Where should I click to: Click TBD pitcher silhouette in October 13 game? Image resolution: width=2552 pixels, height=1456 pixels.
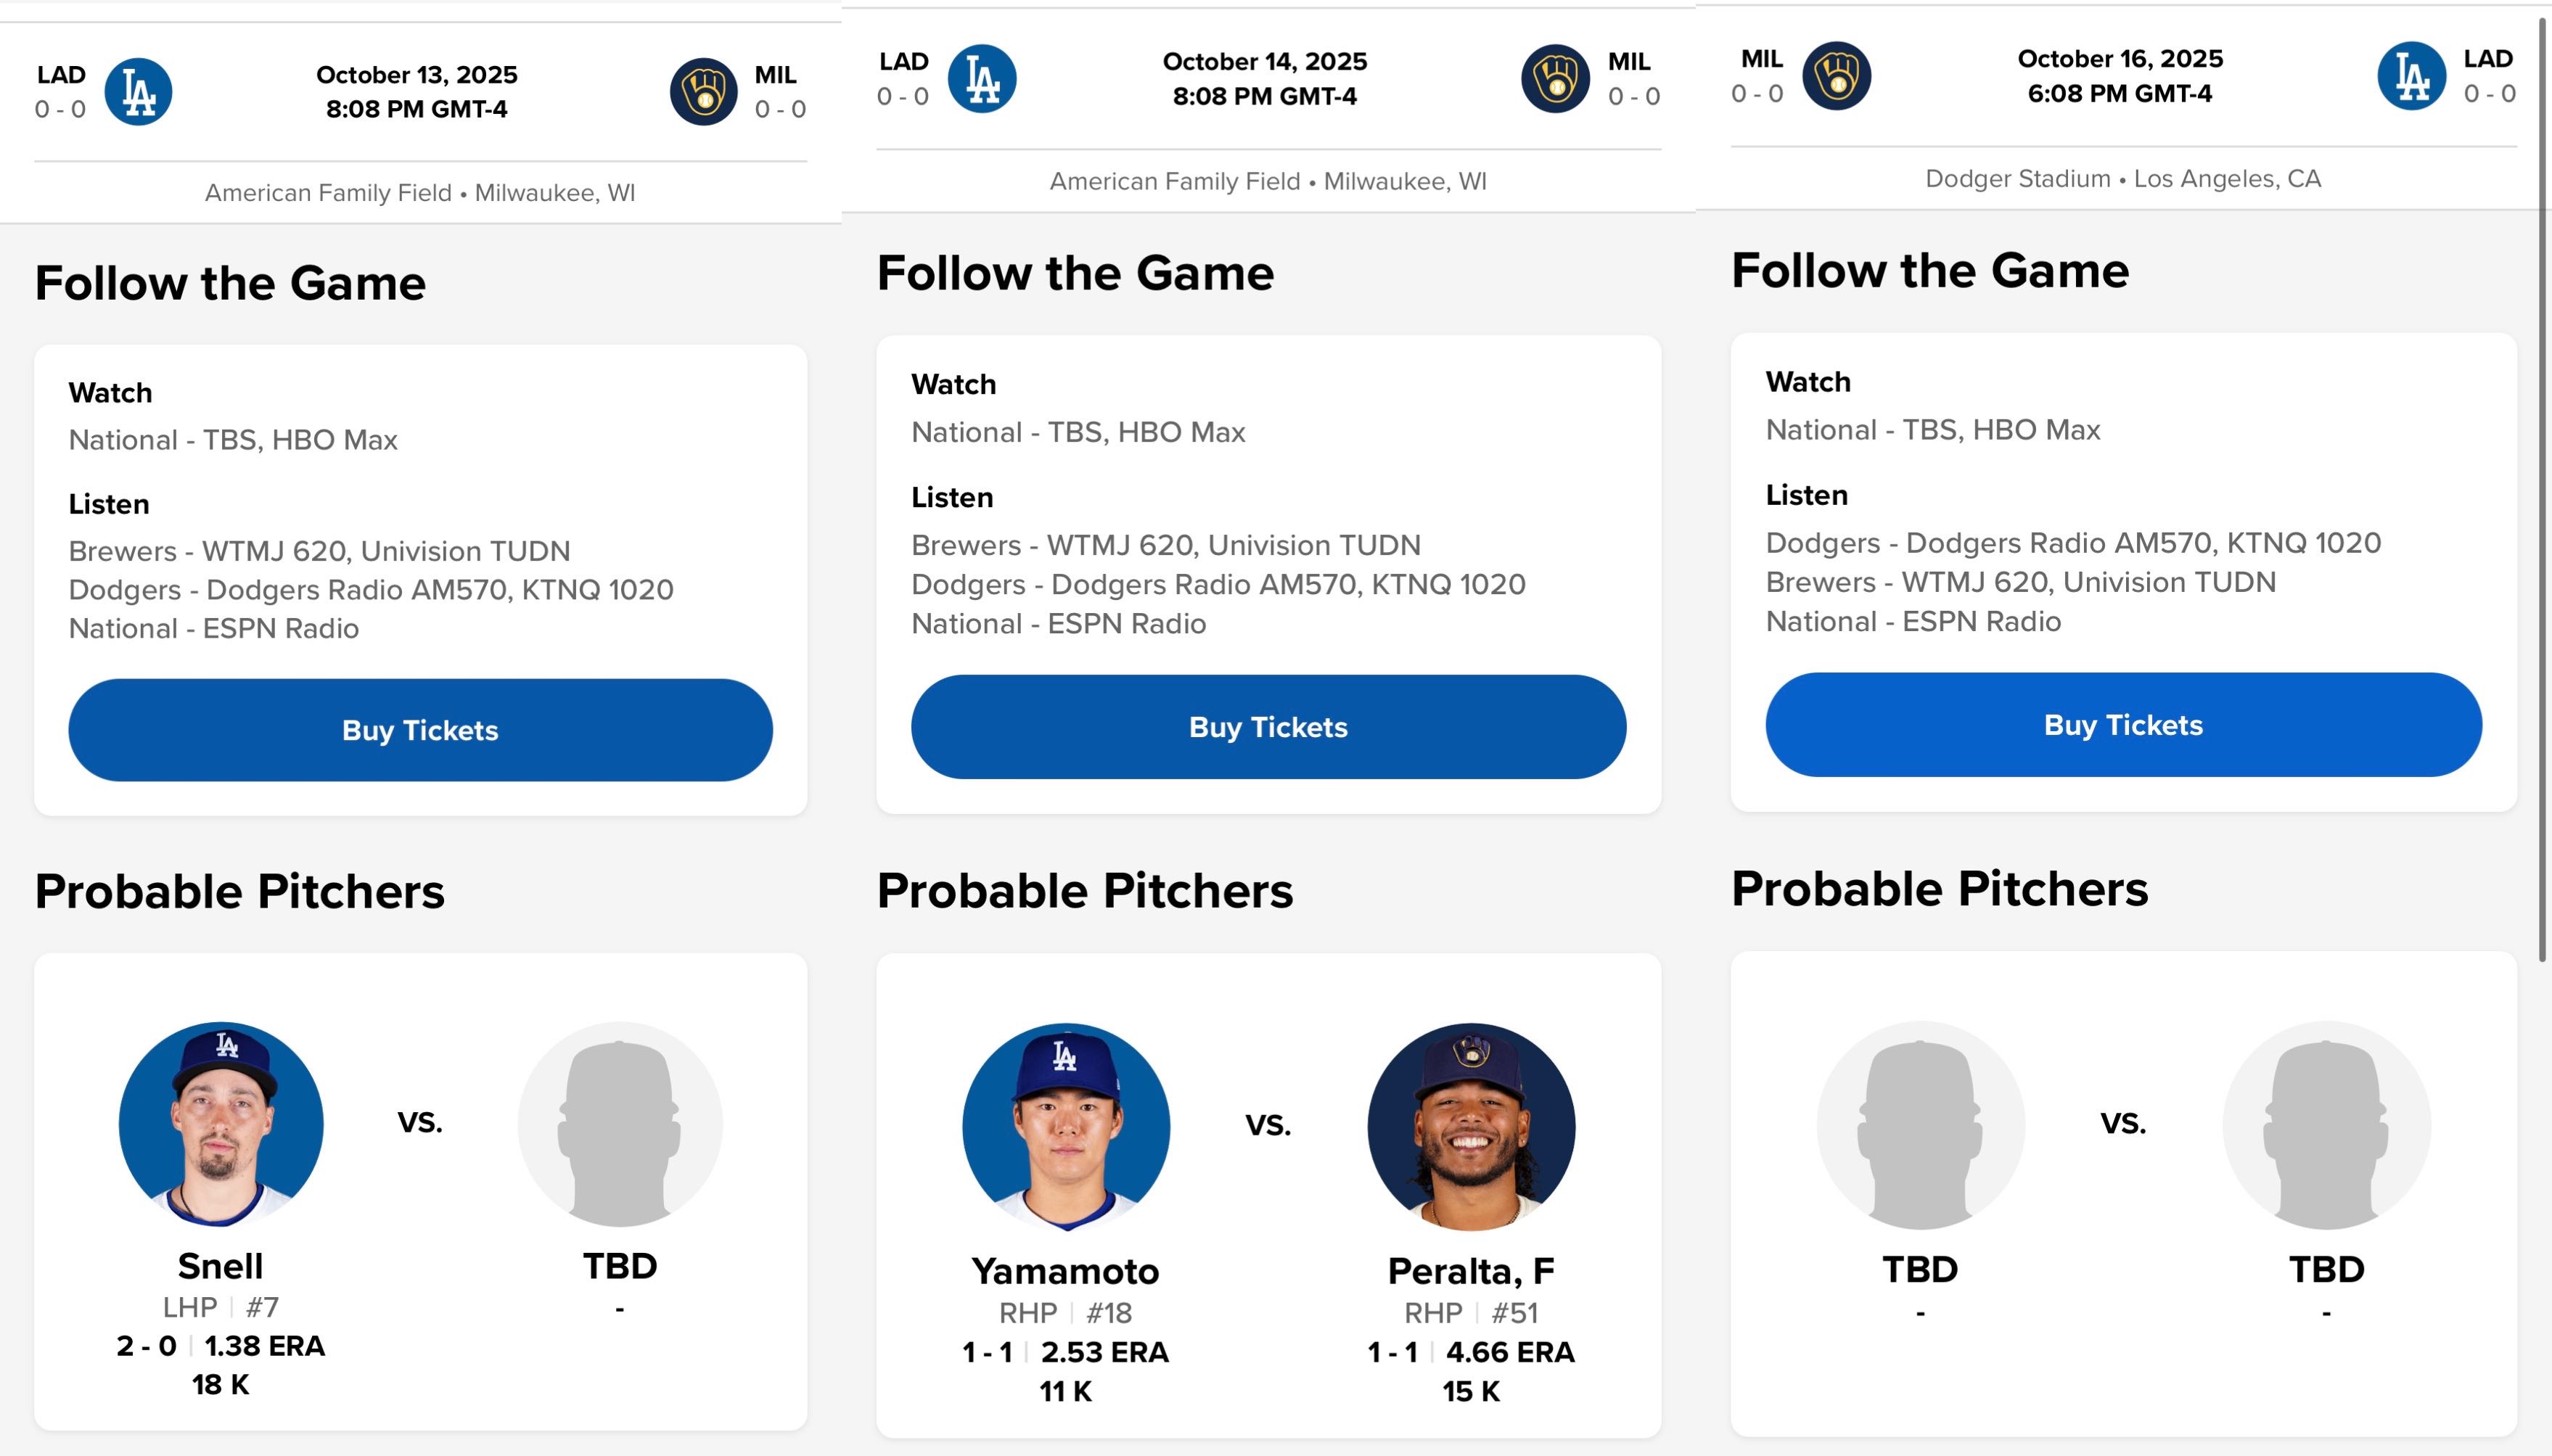(620, 1124)
